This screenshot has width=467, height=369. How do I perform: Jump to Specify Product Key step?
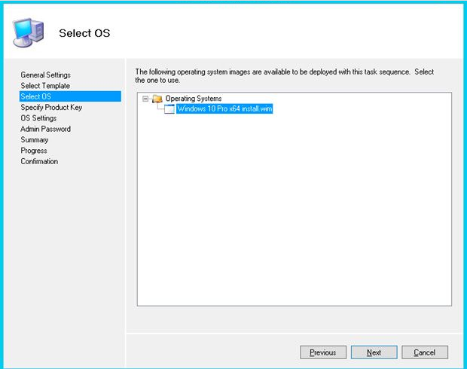(51, 107)
